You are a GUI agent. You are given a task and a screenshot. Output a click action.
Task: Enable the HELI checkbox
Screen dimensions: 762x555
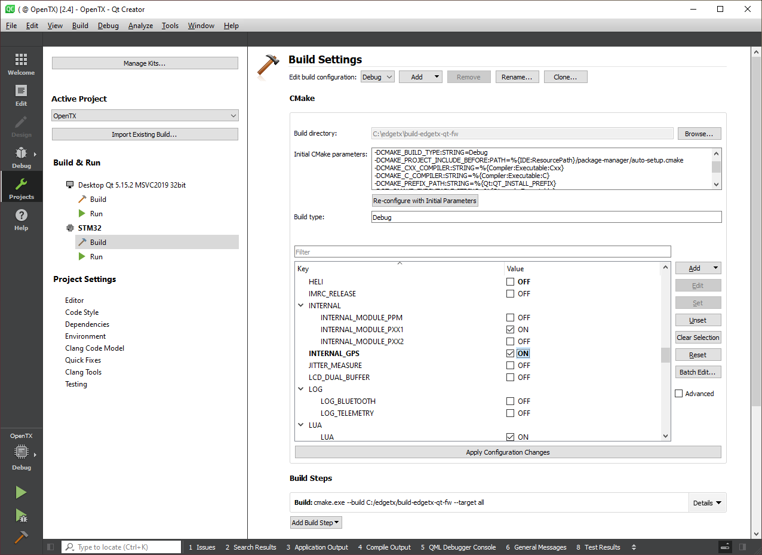(x=510, y=282)
